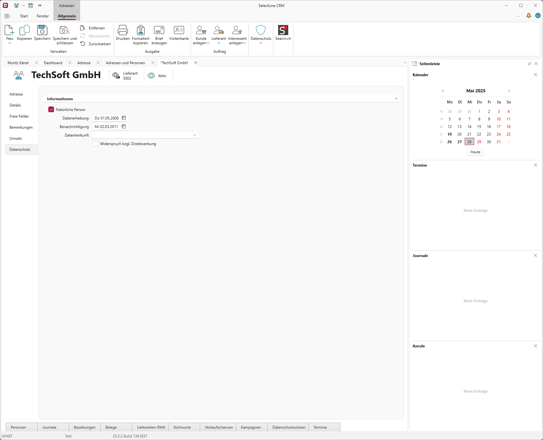Switch to the Dashboard tab
The height and width of the screenshot is (440, 543).
[x=53, y=63]
